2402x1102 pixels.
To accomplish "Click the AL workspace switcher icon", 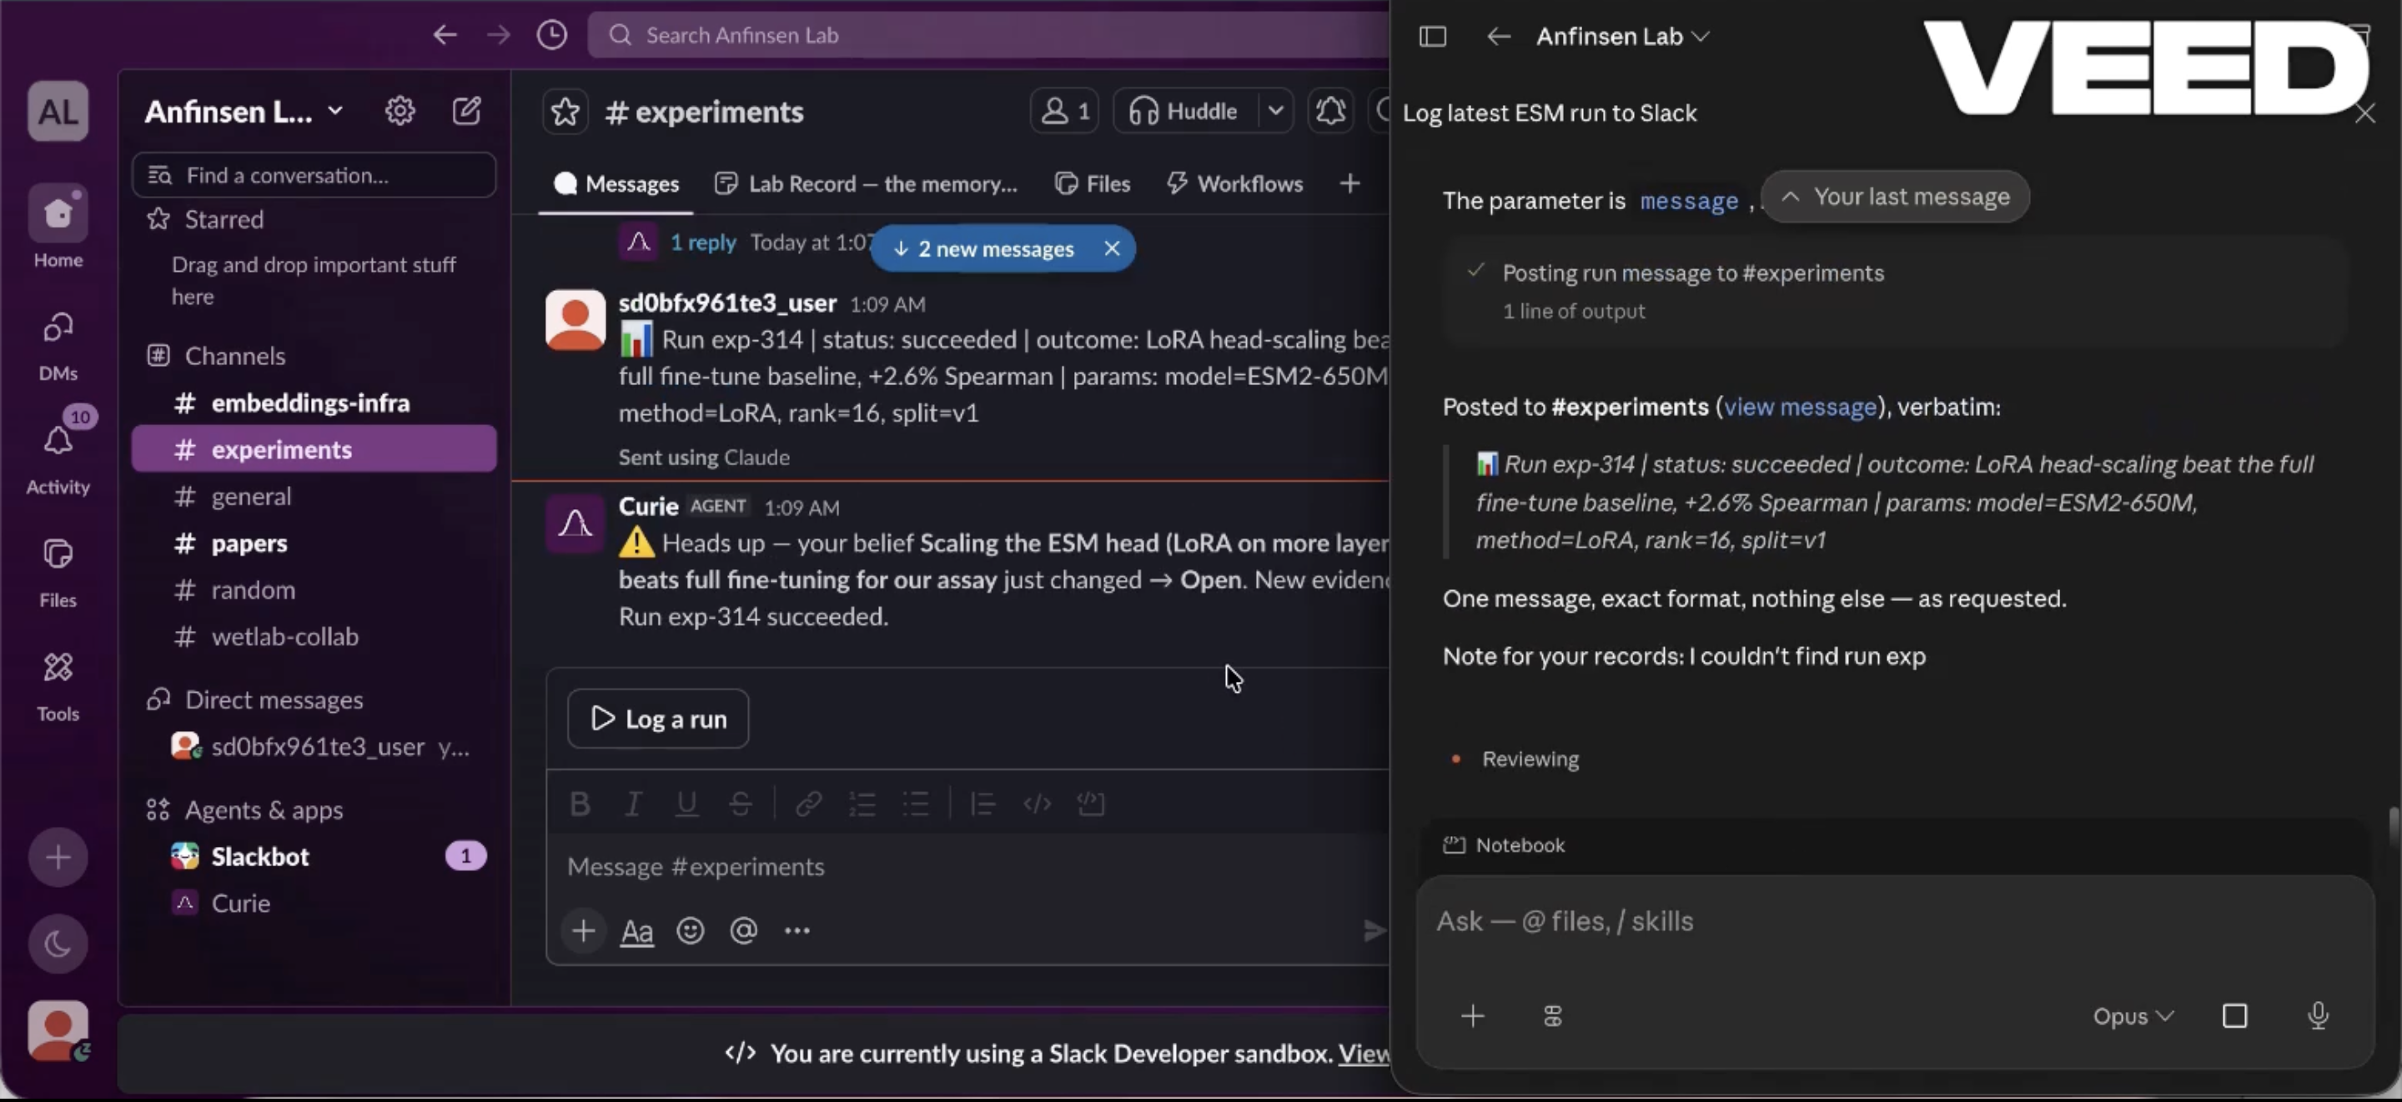I will coord(58,111).
